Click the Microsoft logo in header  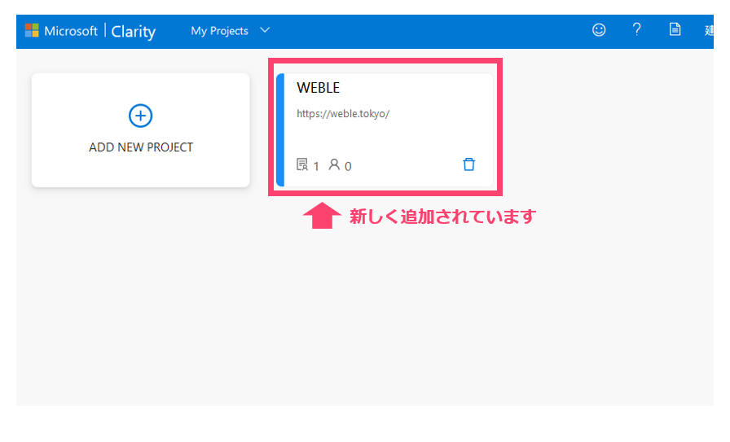point(32,31)
